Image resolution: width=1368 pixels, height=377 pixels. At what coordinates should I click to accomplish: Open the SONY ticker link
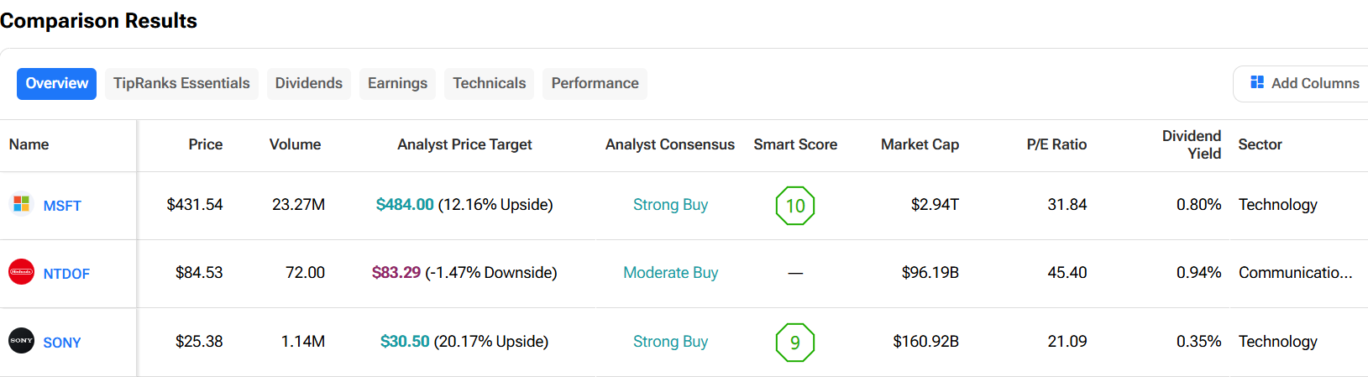pos(62,343)
